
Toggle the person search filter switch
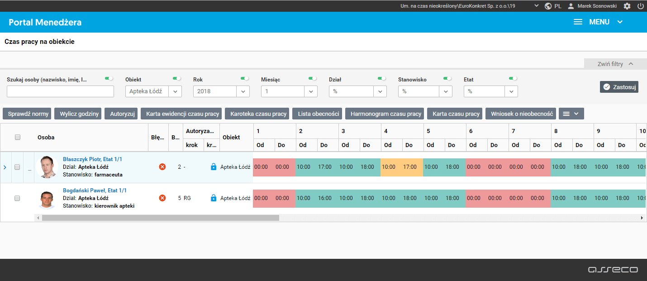[109, 79]
